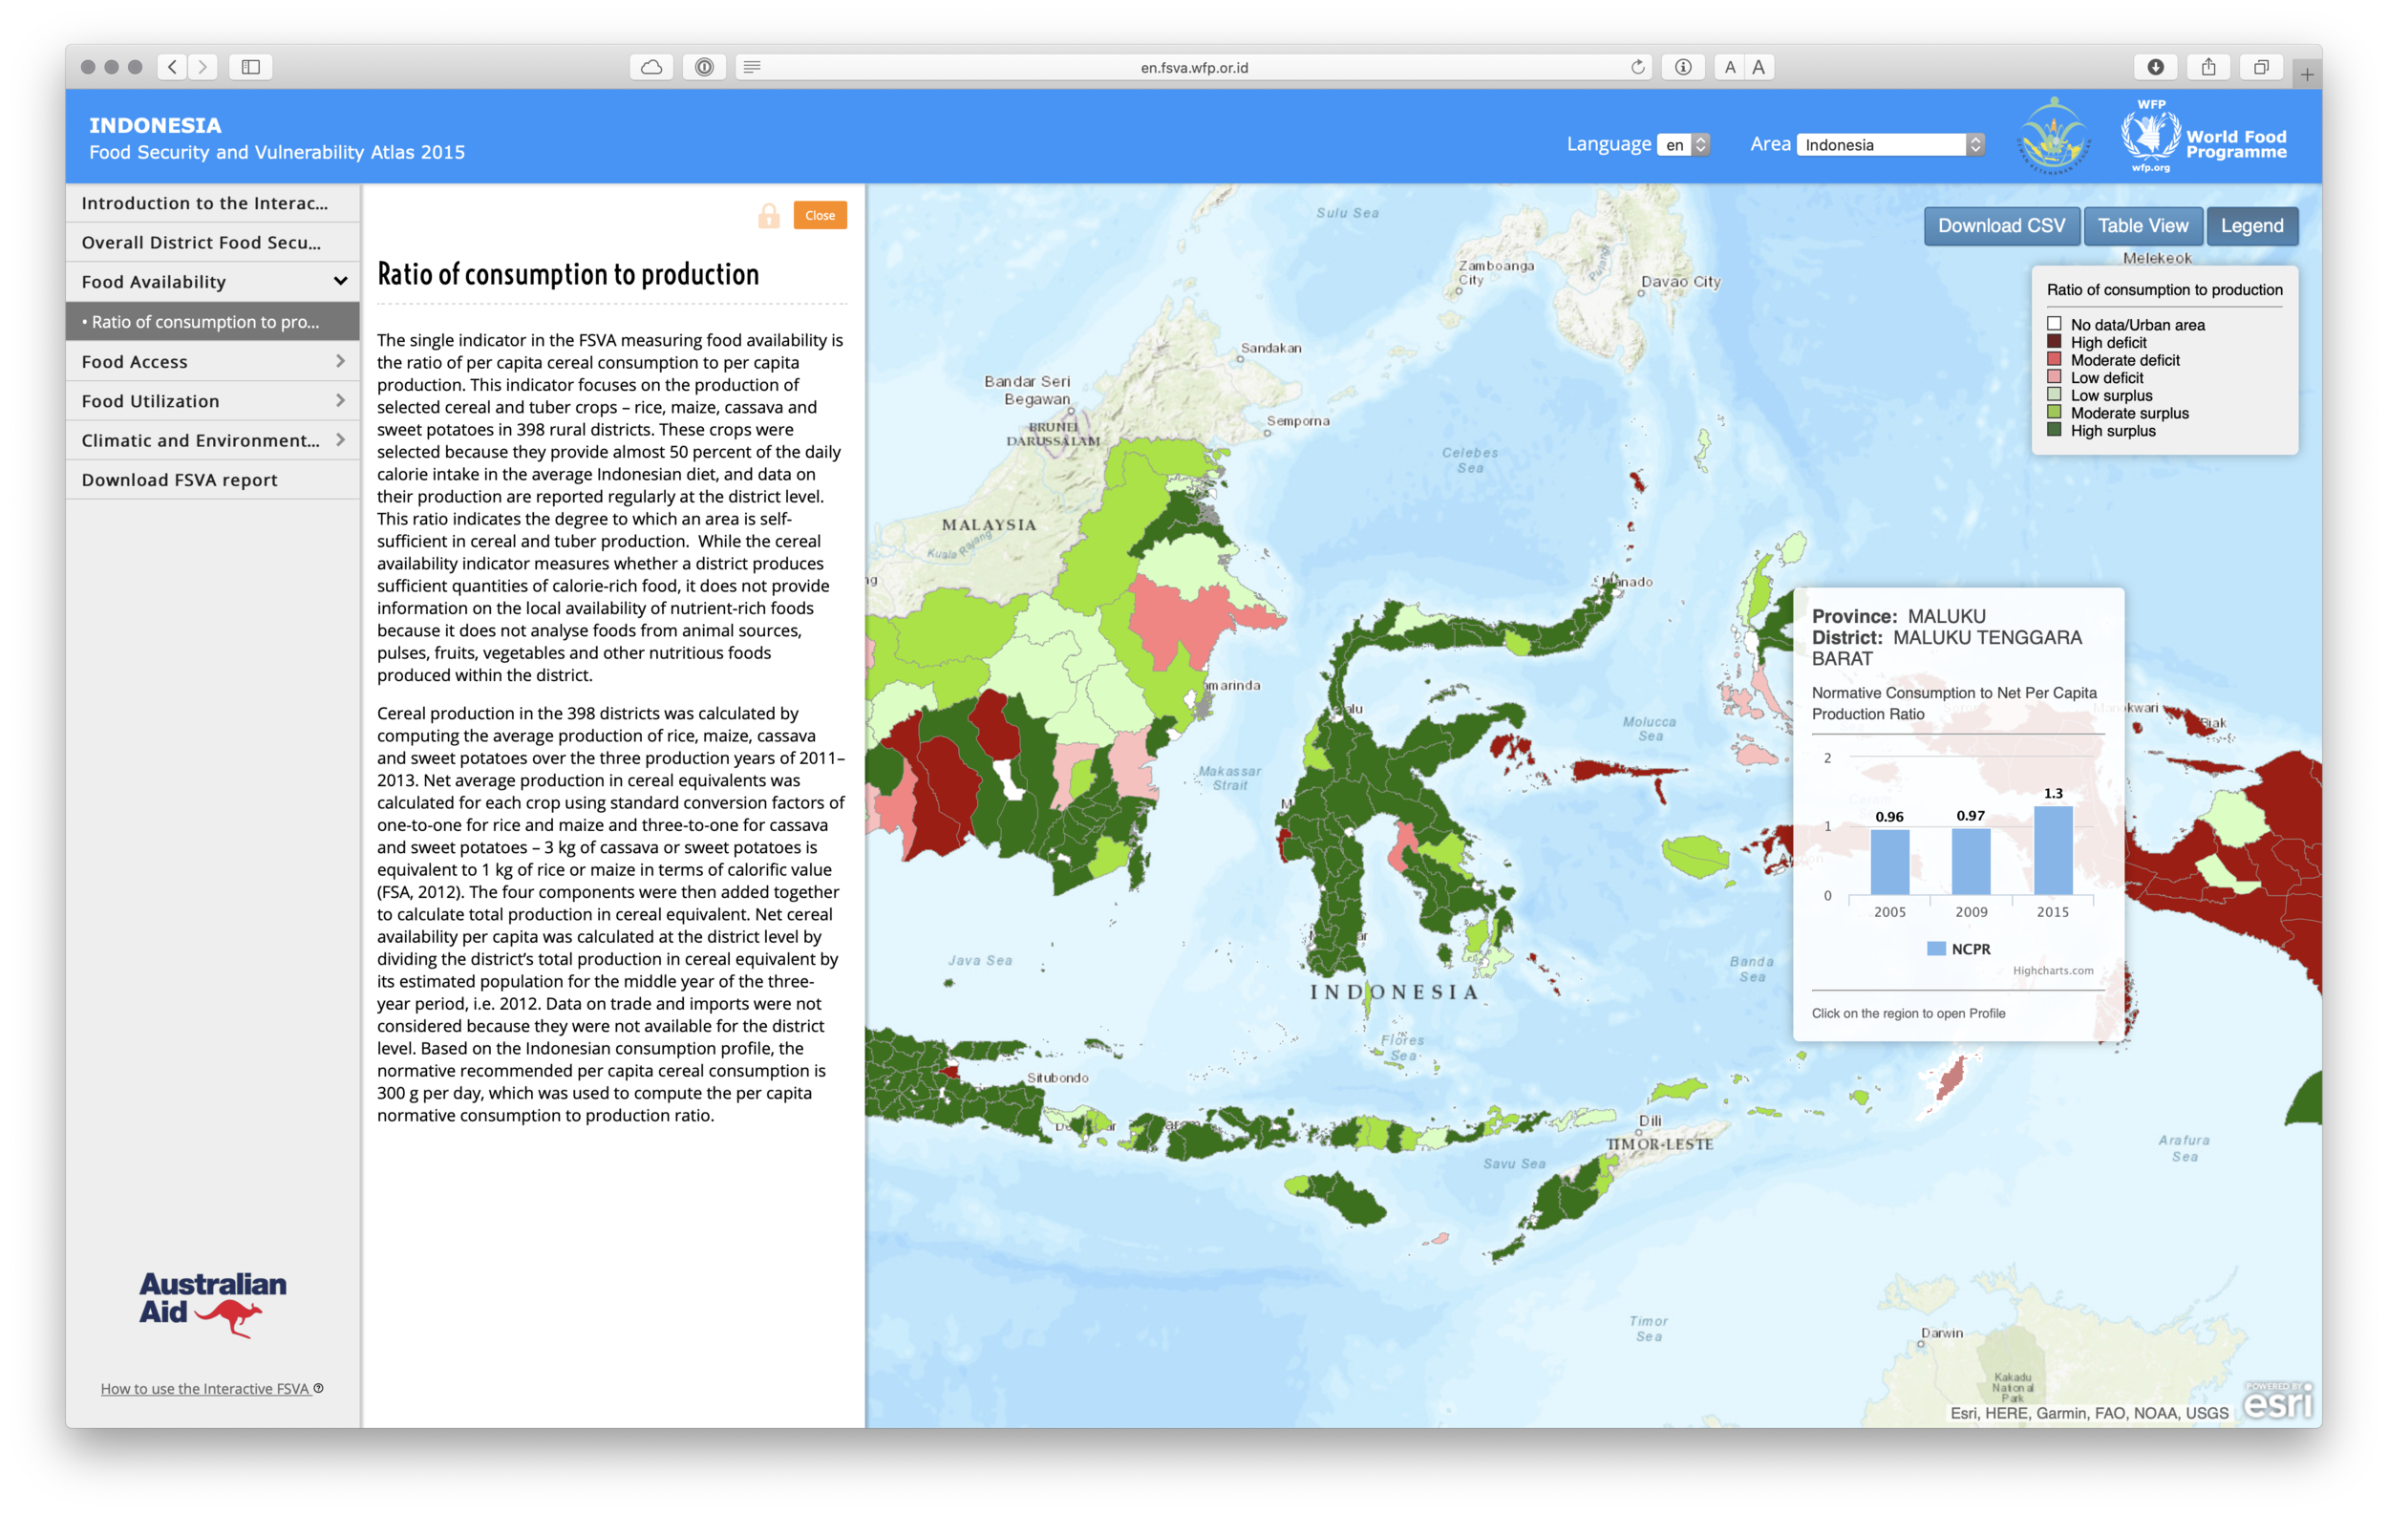Reload the page with the refresh icon
2388x1515 pixels.
pos(1637,67)
